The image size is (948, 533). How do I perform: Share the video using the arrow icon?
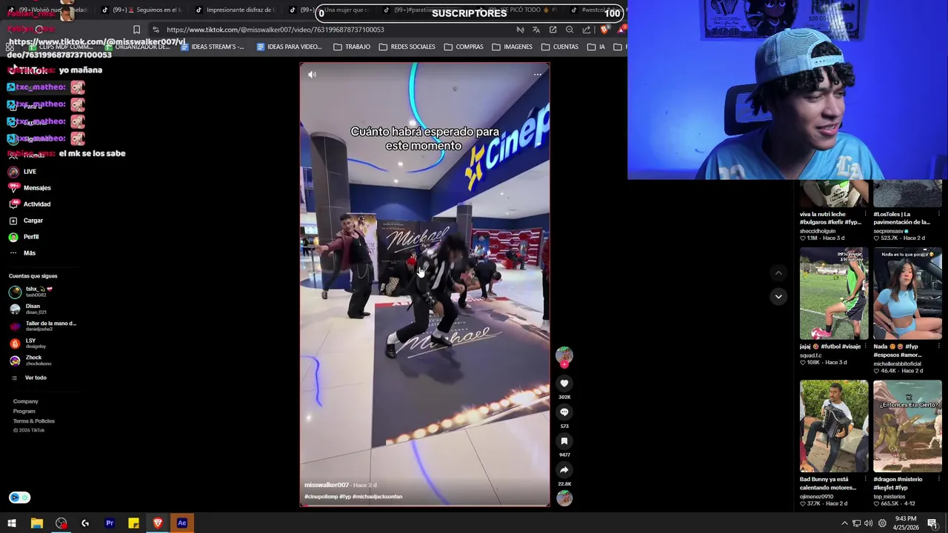[x=564, y=470]
